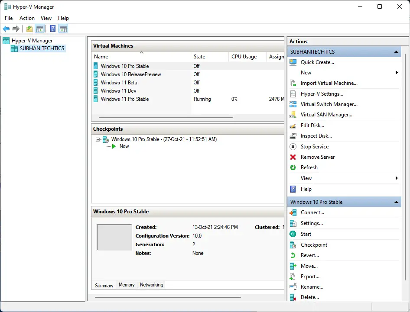Open the Help menu in menu bar
The image size is (410, 312).
[x=63, y=18]
